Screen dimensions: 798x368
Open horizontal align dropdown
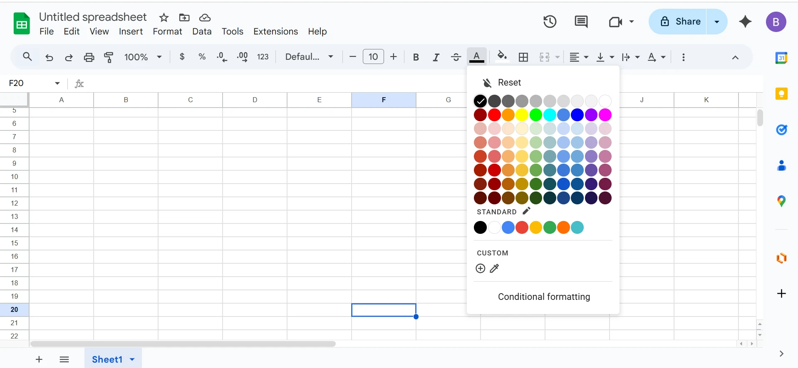pyautogui.click(x=579, y=57)
